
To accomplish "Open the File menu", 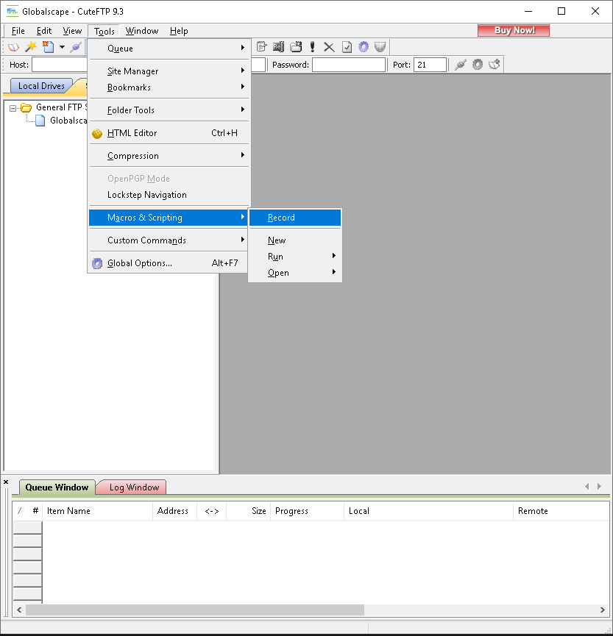I will point(18,31).
